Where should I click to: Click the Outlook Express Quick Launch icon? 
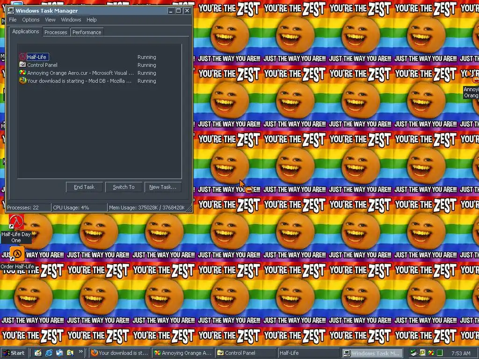click(x=59, y=353)
